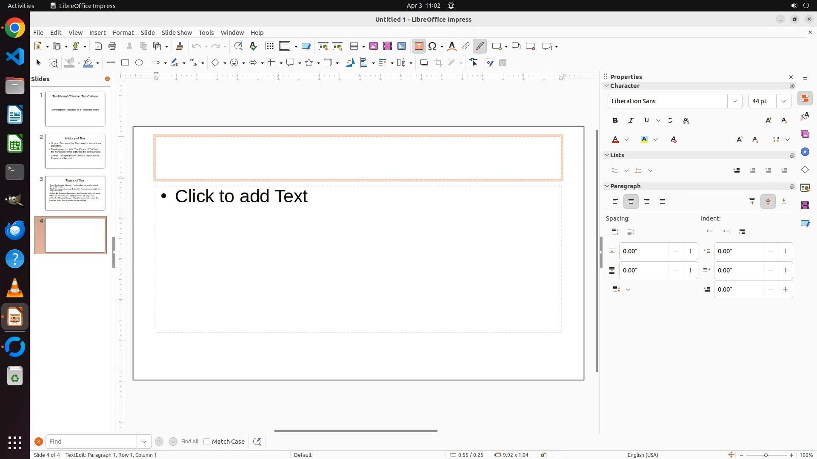
Task: Click the Insert Special Character icon
Action: [x=433, y=46]
